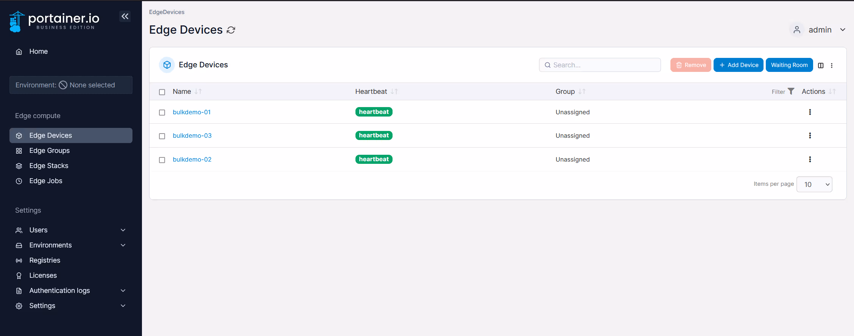Viewport: 854px width, 336px height.
Task: Open the Items per page dropdown
Action: (814, 184)
